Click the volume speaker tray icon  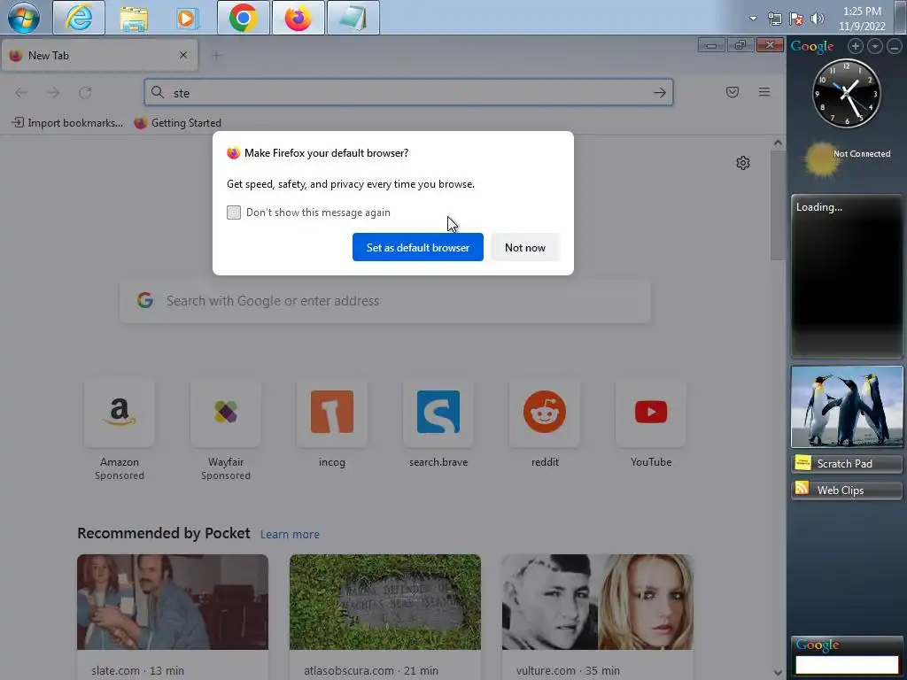click(x=818, y=19)
